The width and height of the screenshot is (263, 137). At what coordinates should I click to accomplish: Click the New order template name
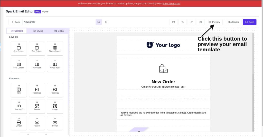click(30, 22)
